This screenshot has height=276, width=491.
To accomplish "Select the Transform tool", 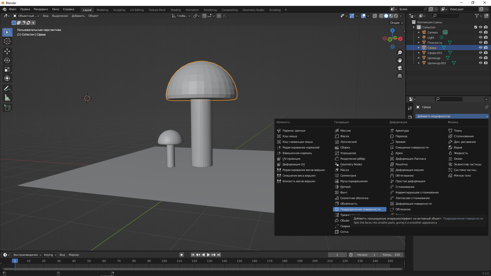I will pos(7,78).
